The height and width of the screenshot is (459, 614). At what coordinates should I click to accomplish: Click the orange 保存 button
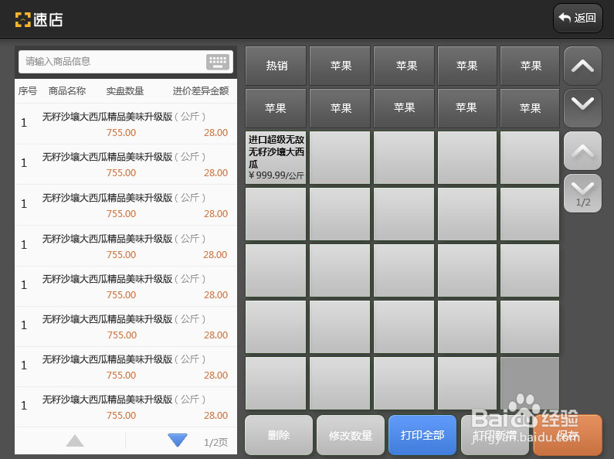568,435
